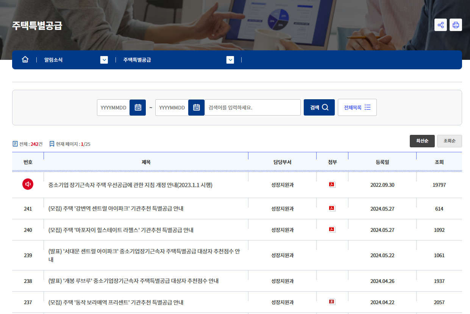Click date 2024.05.22
The width and height of the screenshot is (470, 314).
click(x=382, y=255)
